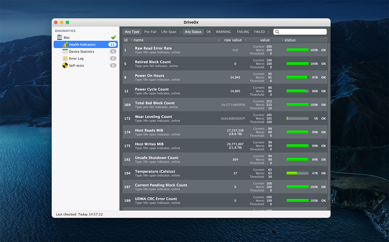Select the Retired Block Count row name
Image resolution: width=389 pixels, height=242 pixels.
(153, 62)
